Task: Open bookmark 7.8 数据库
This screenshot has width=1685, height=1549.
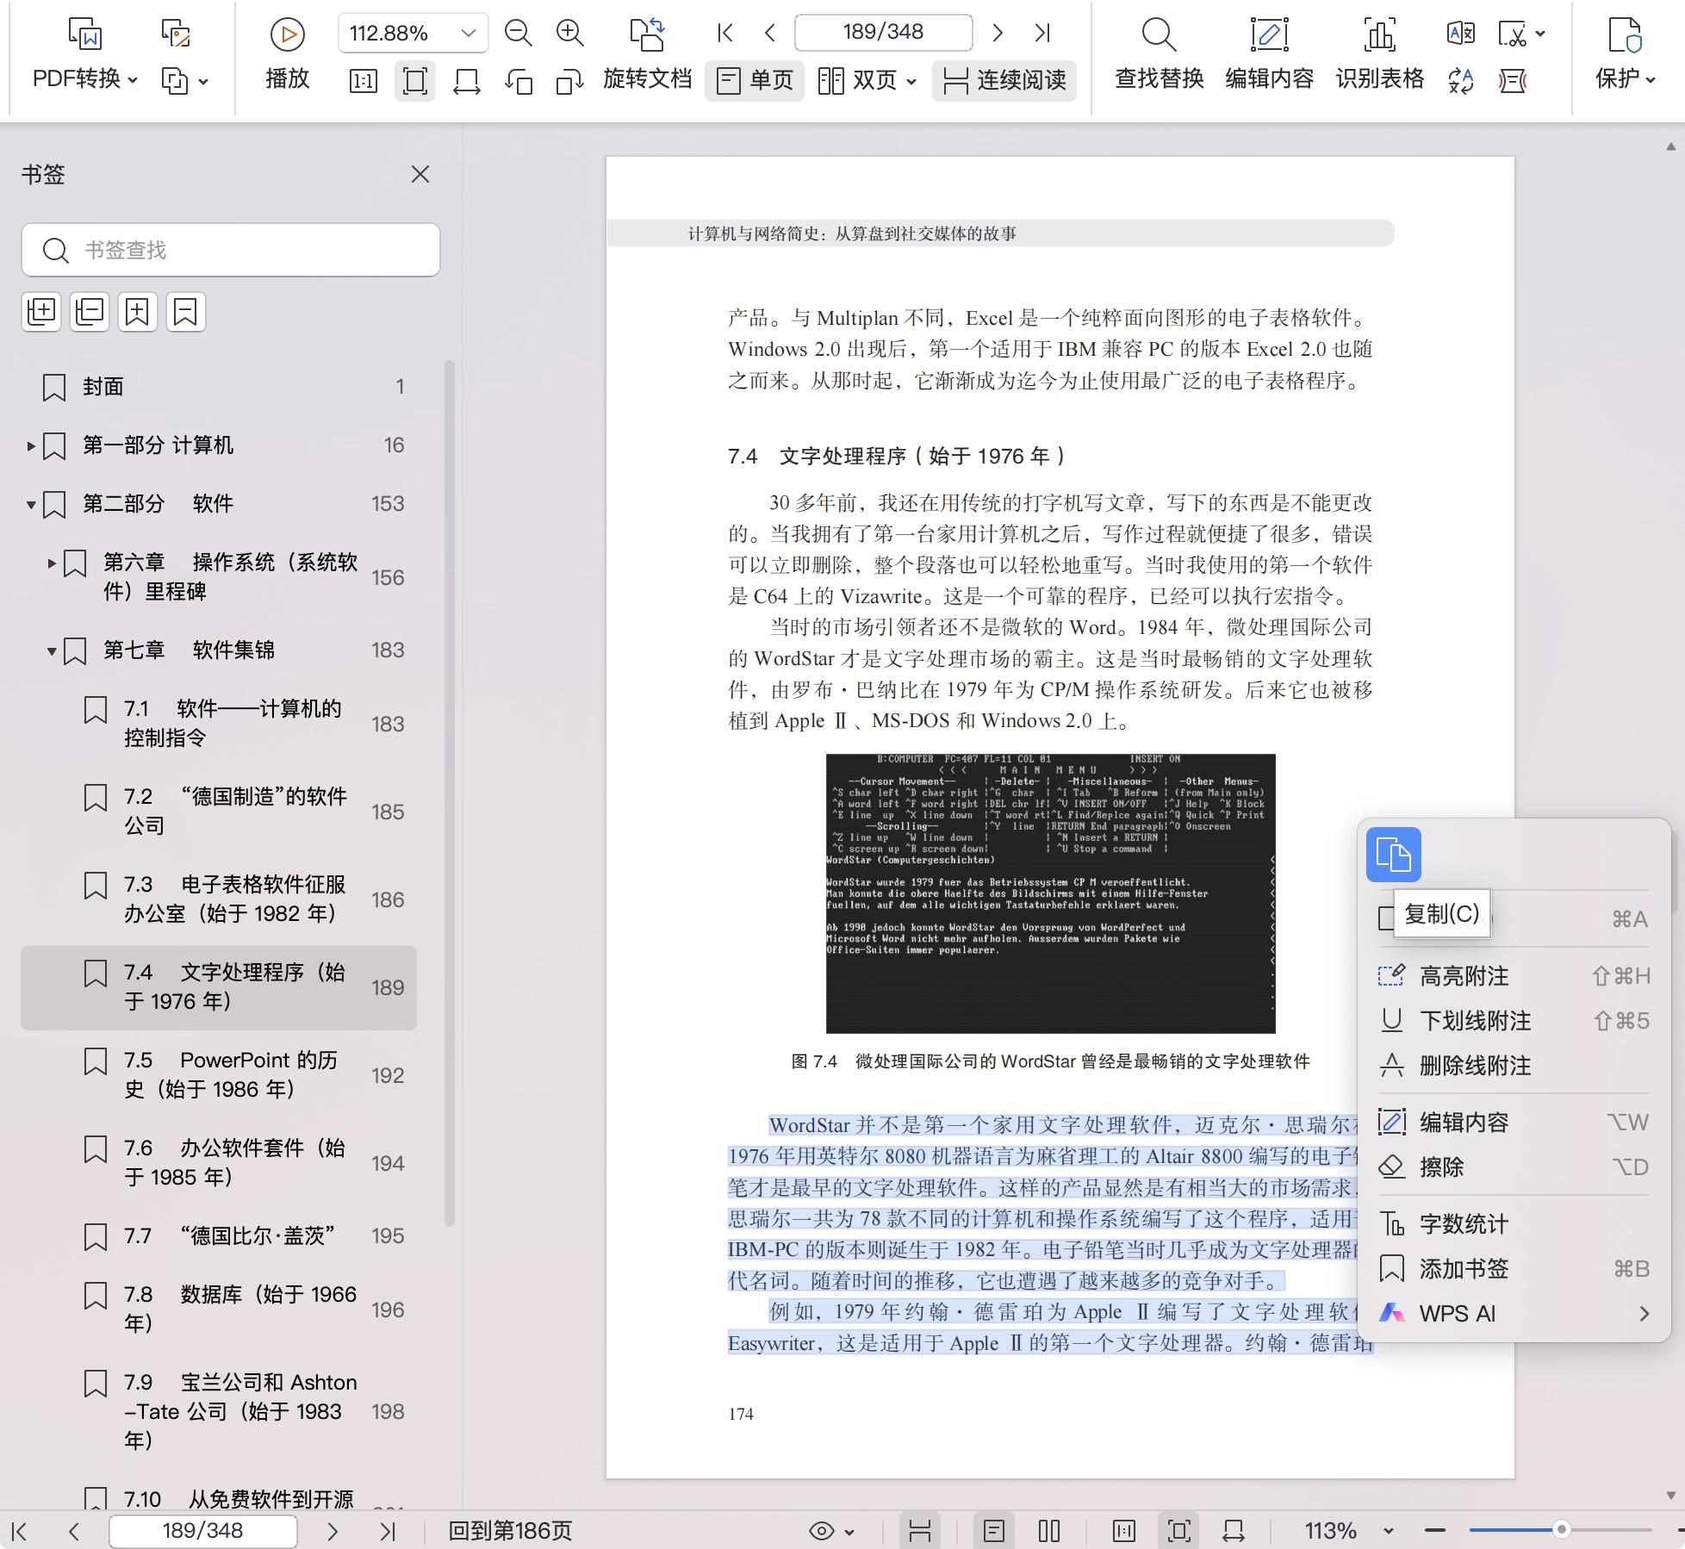Action: click(219, 1309)
